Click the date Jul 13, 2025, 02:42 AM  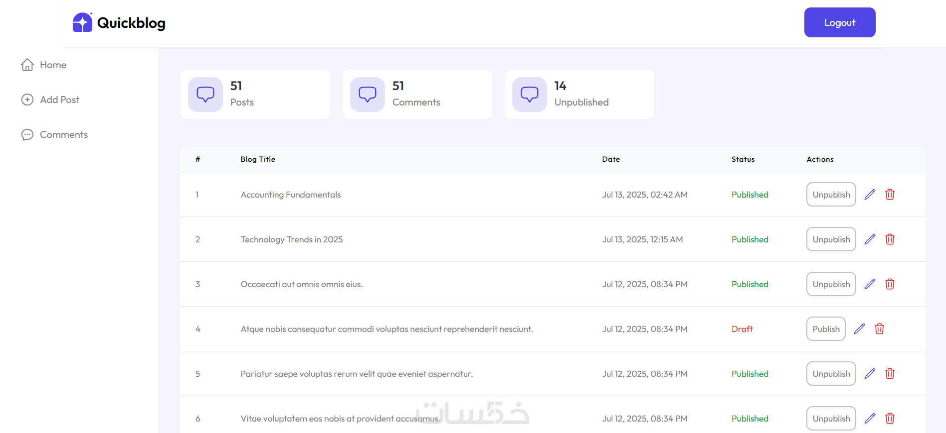(x=645, y=195)
